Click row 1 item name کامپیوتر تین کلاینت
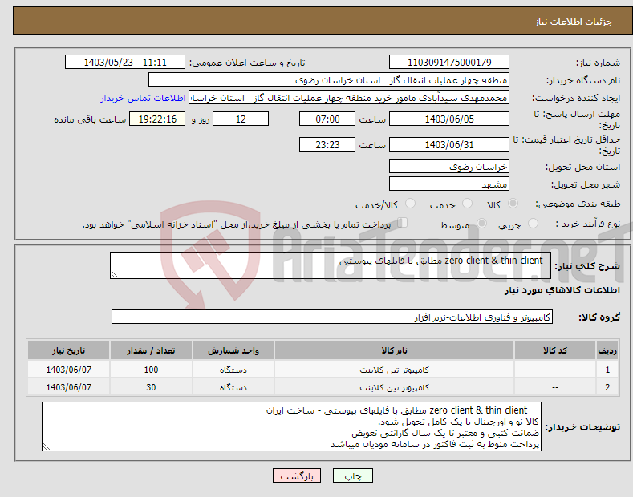This screenshot has height=497, width=633. tap(394, 370)
